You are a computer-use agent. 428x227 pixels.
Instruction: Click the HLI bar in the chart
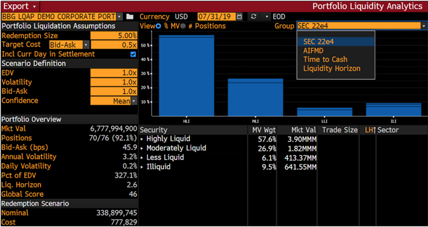point(186,76)
